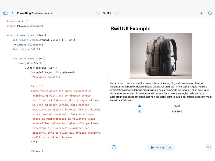Click the price value 149.99 in code
Screen dimensions: 215x161
tap(35, 49)
